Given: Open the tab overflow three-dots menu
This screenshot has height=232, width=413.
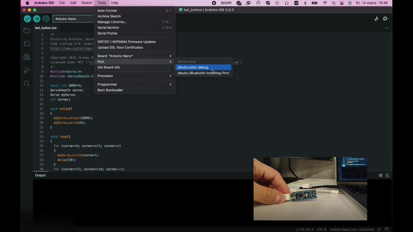Looking at the screenshot, I should [x=387, y=28].
